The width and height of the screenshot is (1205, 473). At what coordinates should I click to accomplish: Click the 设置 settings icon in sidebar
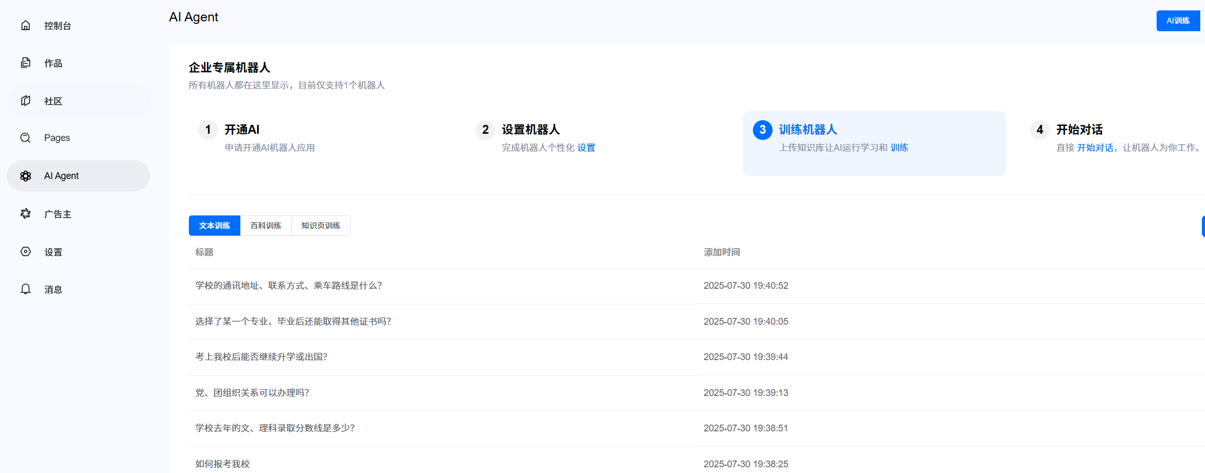[x=25, y=252]
